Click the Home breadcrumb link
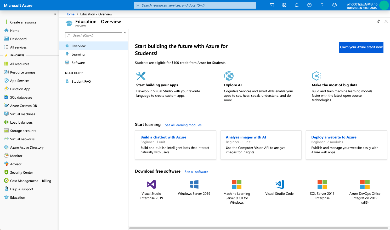This screenshot has height=230, width=390. point(70,14)
